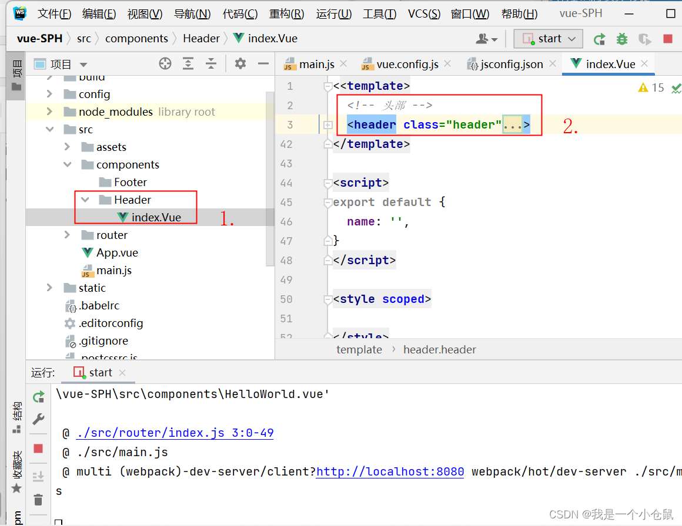Image resolution: width=682 pixels, height=526 pixels.
Task: Open the user account icon dropdown
Action: (486, 39)
